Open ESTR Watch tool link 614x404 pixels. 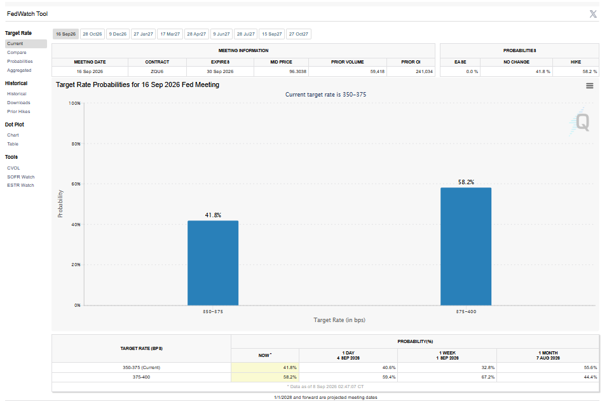tap(21, 185)
